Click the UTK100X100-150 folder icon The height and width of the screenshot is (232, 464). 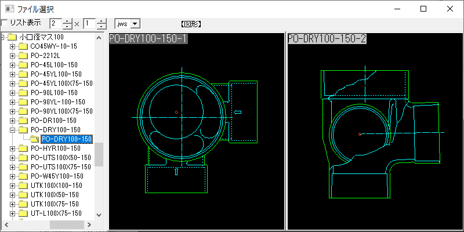[23, 186]
